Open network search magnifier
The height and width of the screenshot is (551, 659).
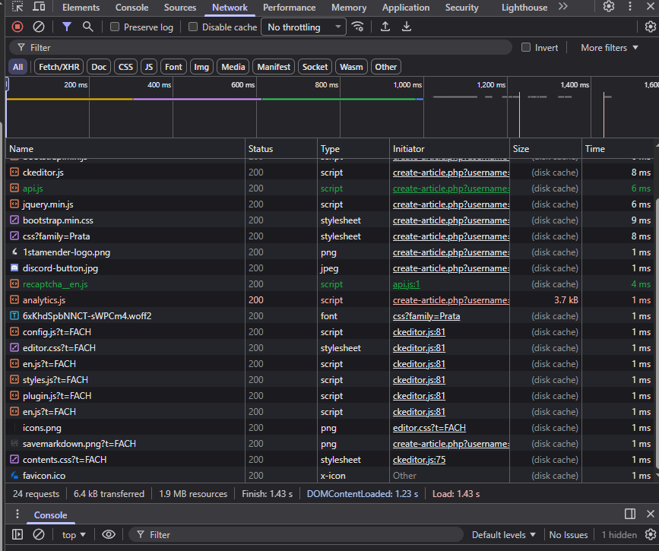point(88,27)
